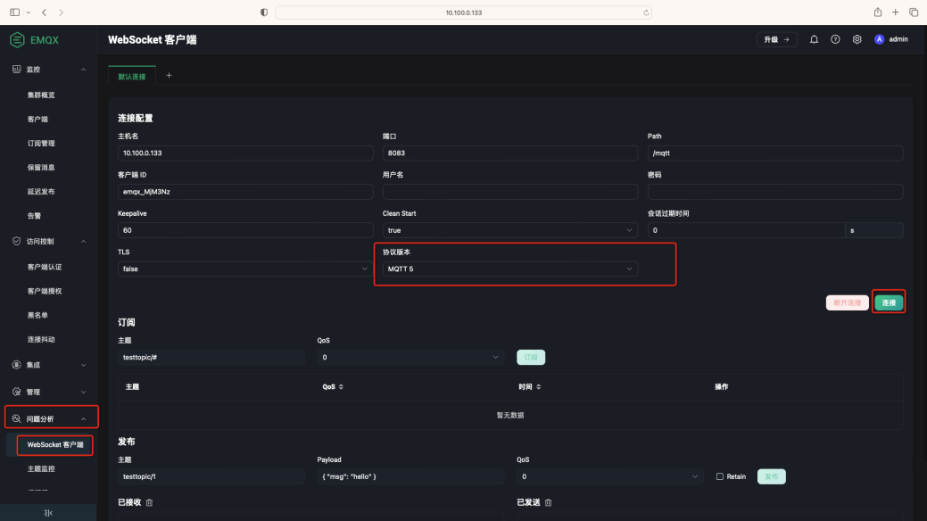This screenshot has width=927, height=521.
Task: Click the notification bell icon
Action: [x=814, y=39]
